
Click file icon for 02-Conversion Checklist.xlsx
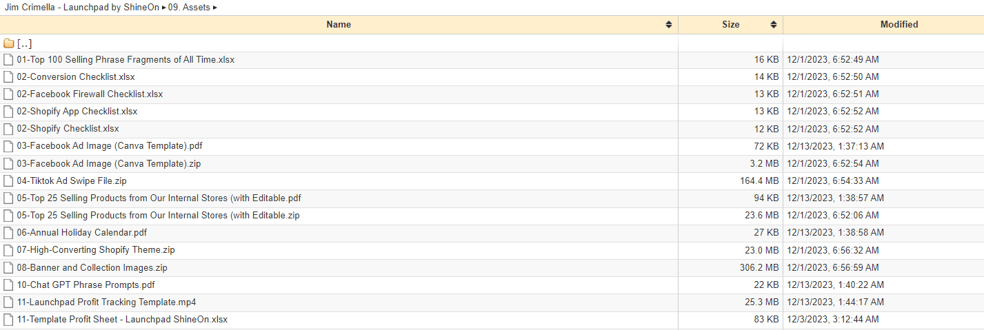pyautogui.click(x=8, y=77)
